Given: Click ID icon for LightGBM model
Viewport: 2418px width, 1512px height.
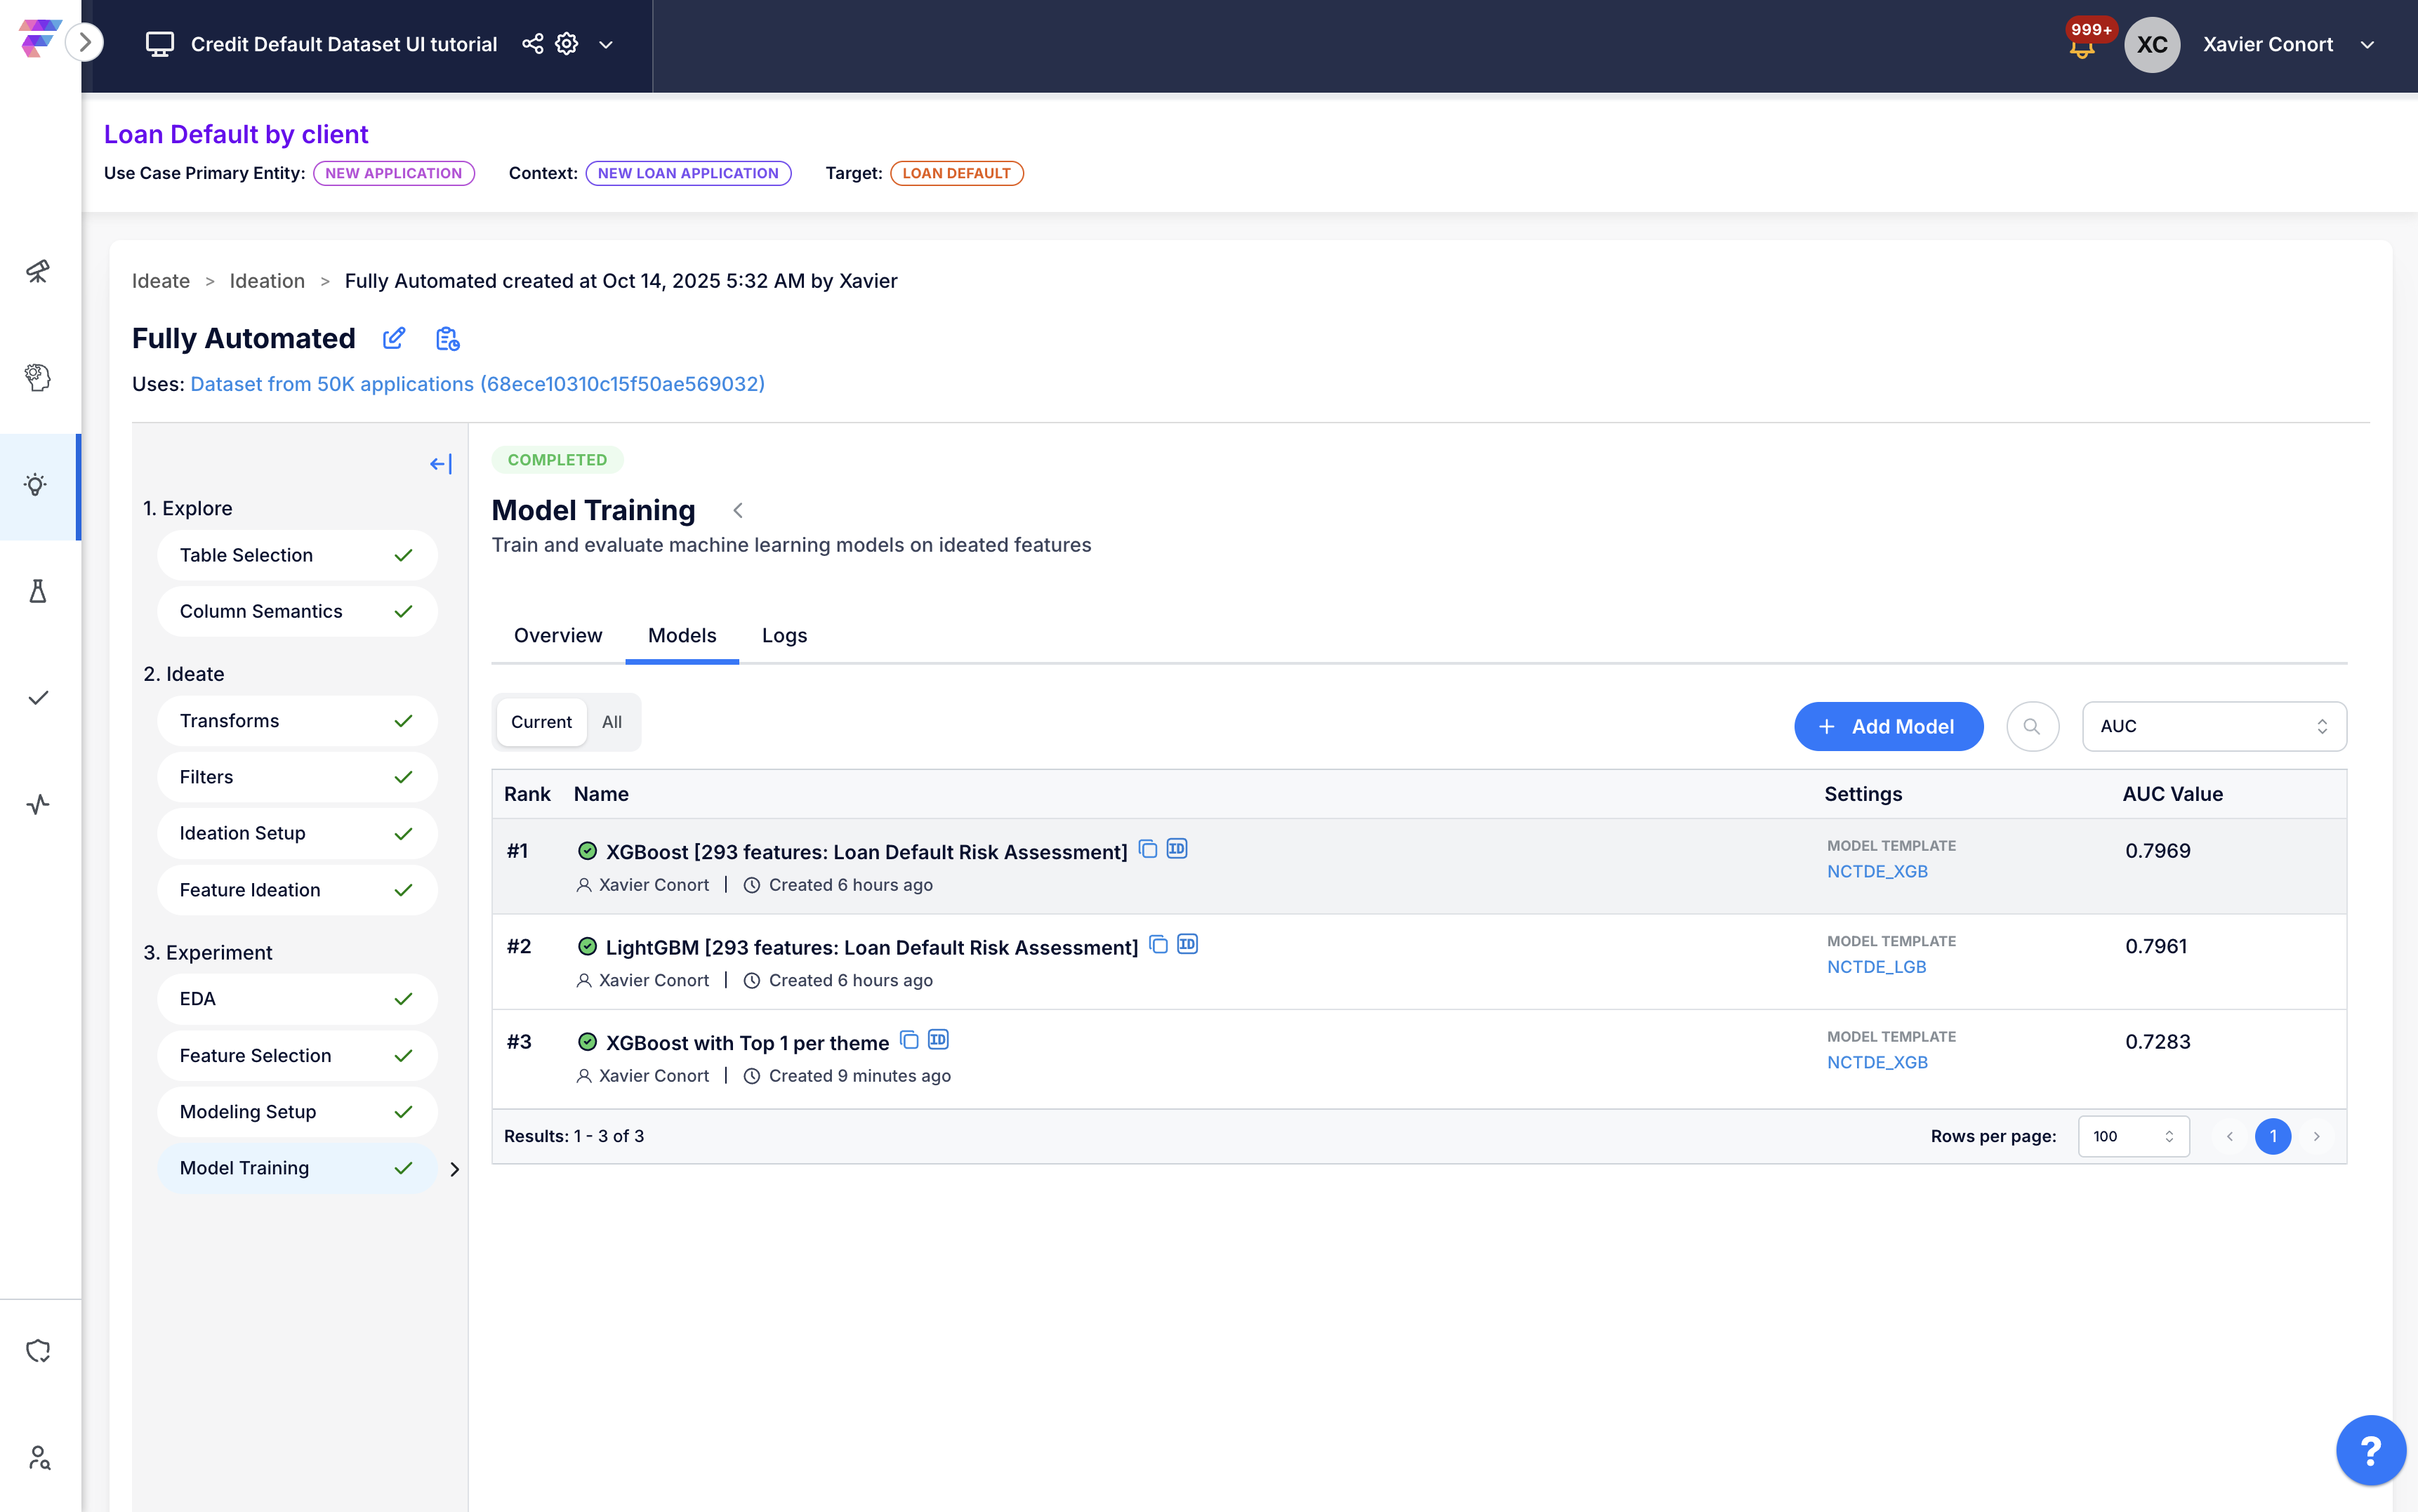Looking at the screenshot, I should pos(1187,944).
